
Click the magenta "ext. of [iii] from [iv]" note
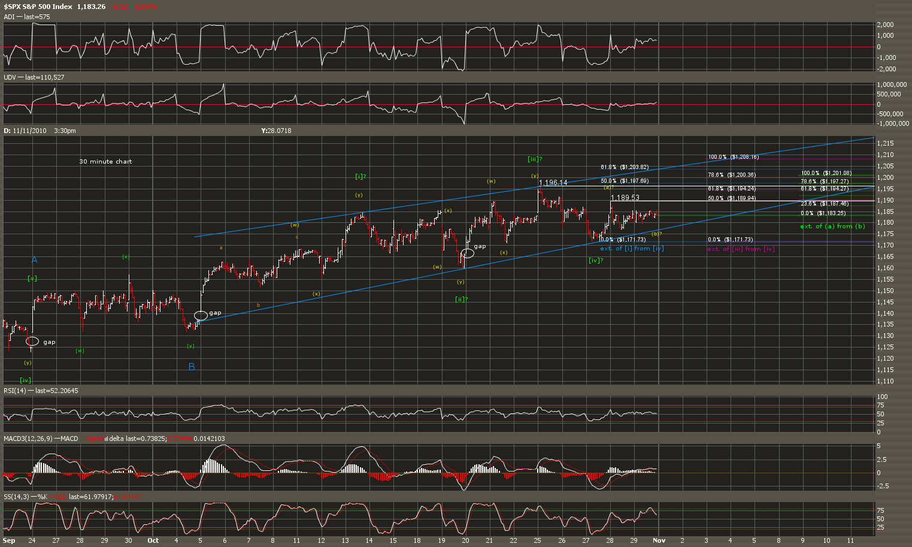click(x=741, y=249)
